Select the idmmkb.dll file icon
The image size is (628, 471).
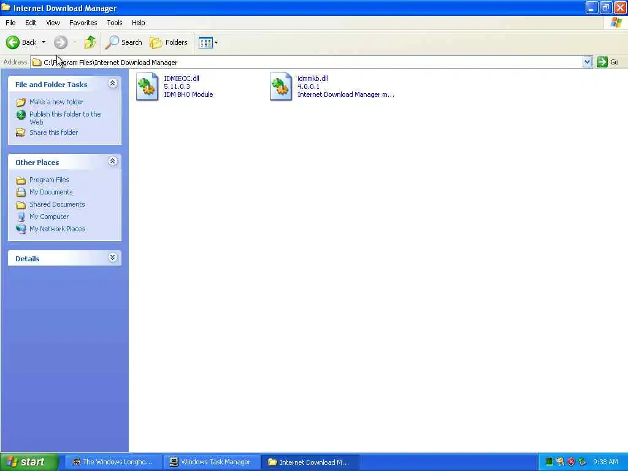pos(281,86)
